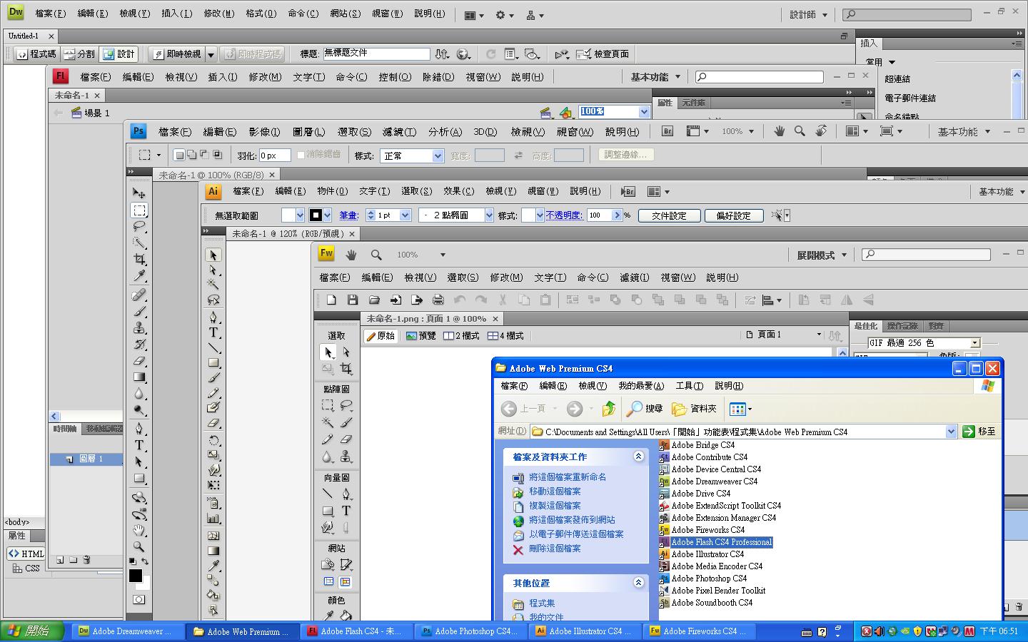Image resolution: width=1028 pixels, height=642 pixels.
Task: Click the Fireworks Print icon
Action: pyautogui.click(x=438, y=300)
